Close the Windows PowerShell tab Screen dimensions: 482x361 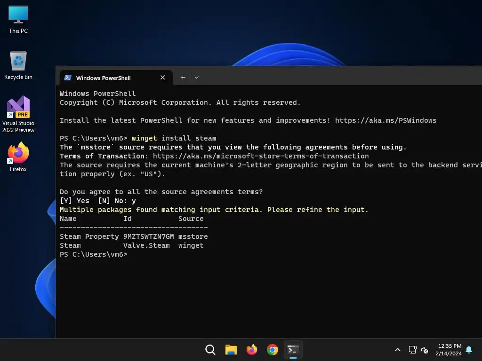click(x=162, y=78)
